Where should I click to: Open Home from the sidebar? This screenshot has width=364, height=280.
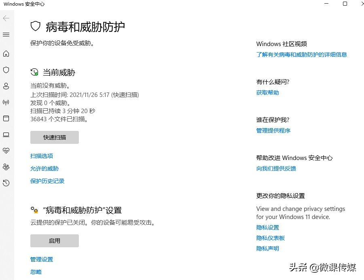pos(6,54)
